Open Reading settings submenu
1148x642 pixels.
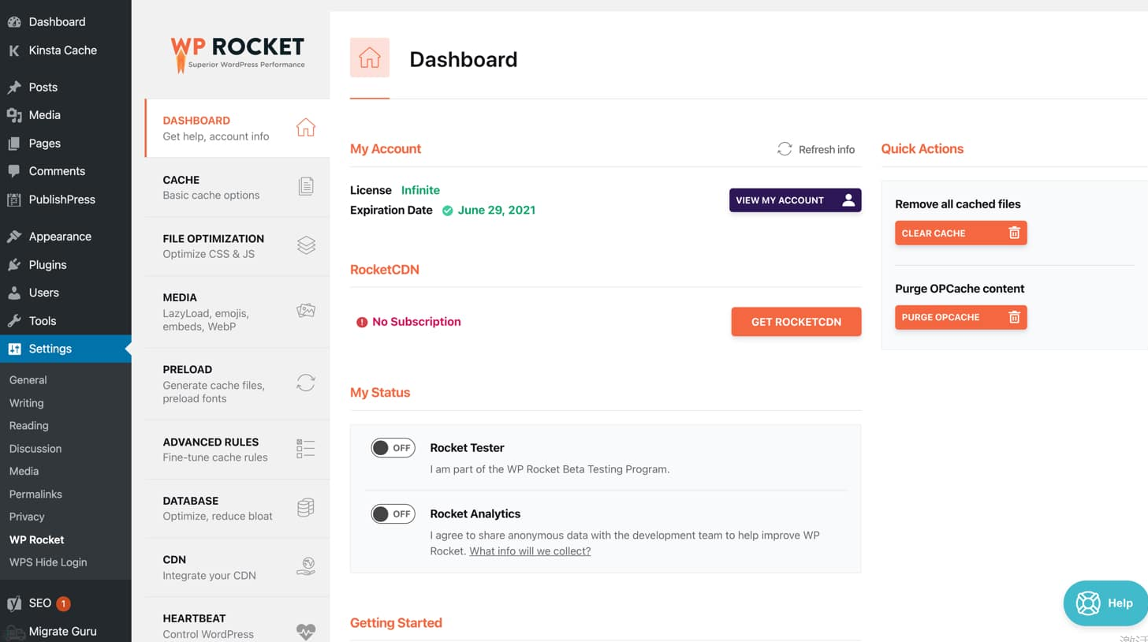click(x=29, y=426)
